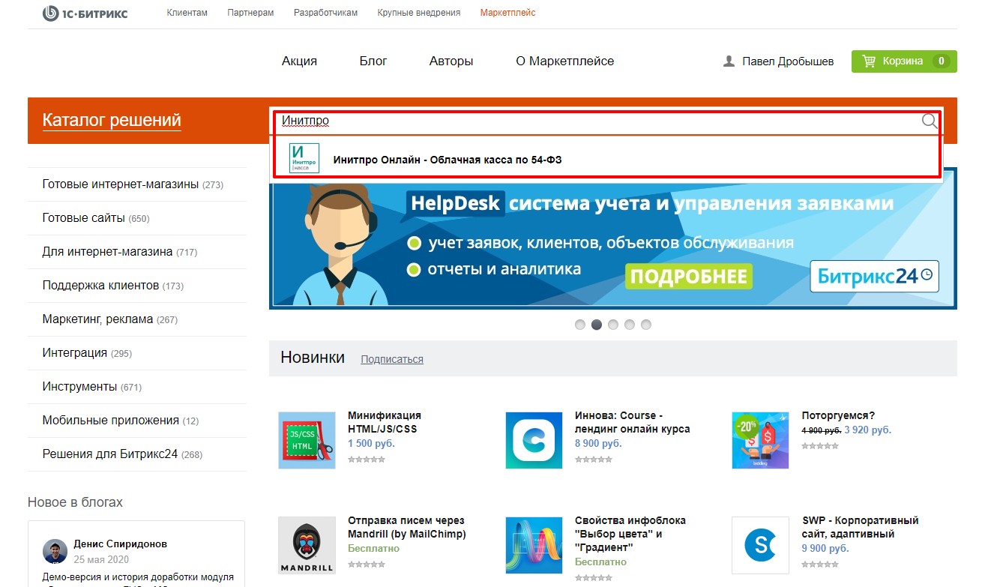Screen dimensions: 982x587
Task: Click the 1 500 руб. price
Action: [371, 444]
